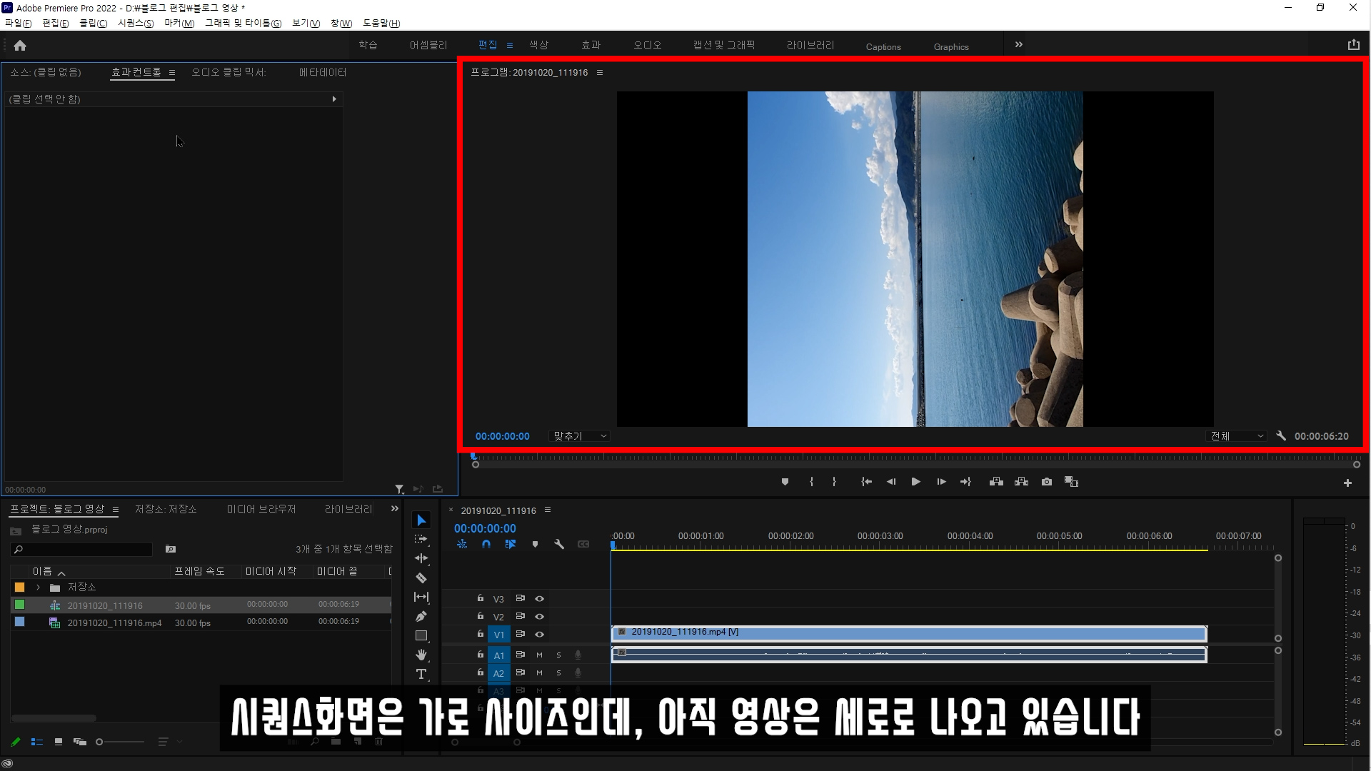Viewport: 1371px width, 771px height.
Task: Switch to 미디어 브라우저 tab
Action: [261, 509]
